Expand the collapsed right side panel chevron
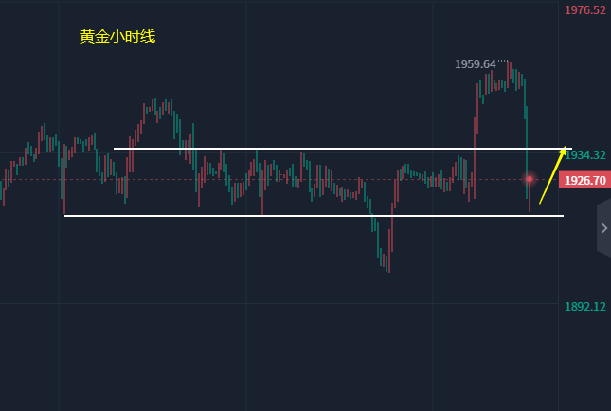 point(603,228)
